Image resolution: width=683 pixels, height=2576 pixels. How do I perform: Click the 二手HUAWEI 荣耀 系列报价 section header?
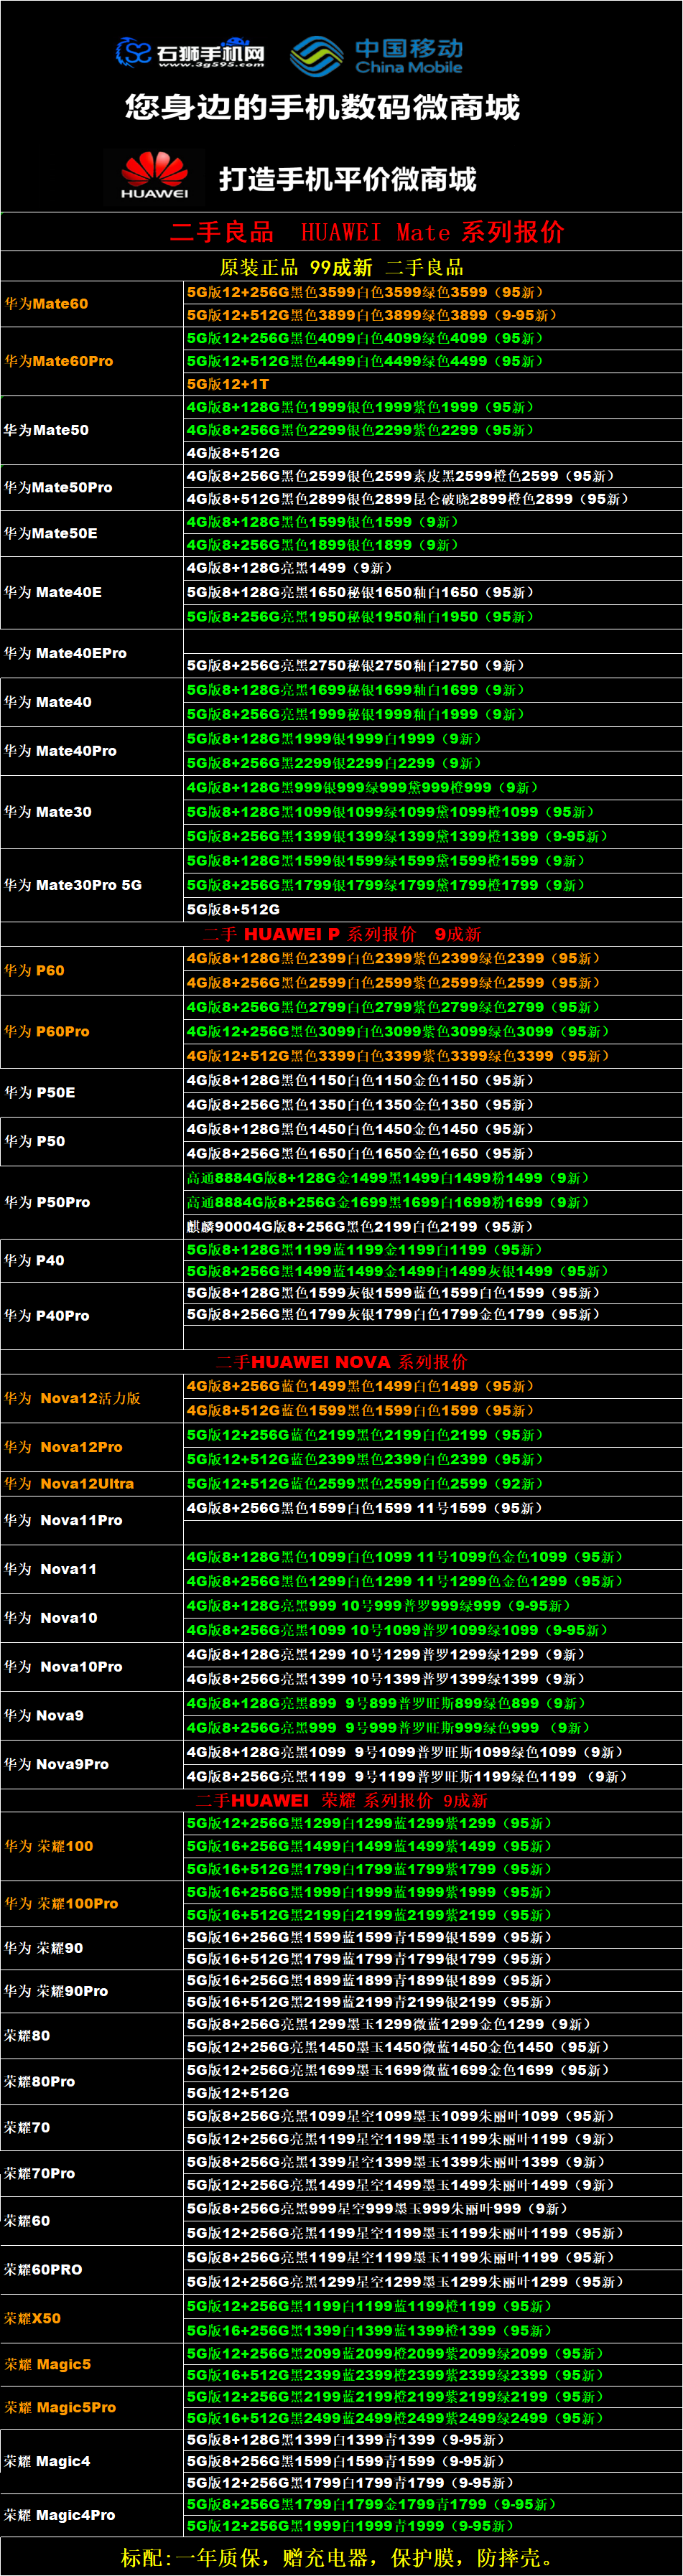click(342, 1801)
